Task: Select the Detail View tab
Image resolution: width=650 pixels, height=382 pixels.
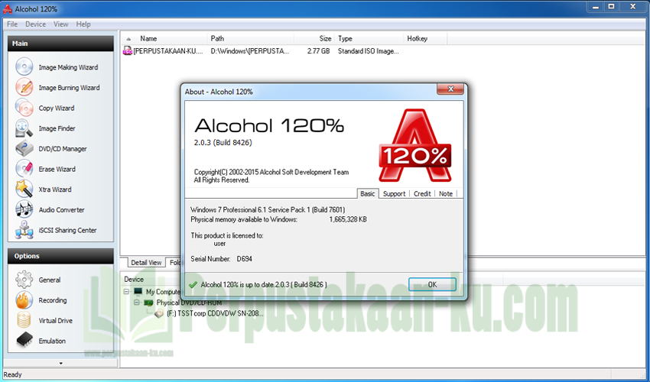Action: [x=146, y=262]
